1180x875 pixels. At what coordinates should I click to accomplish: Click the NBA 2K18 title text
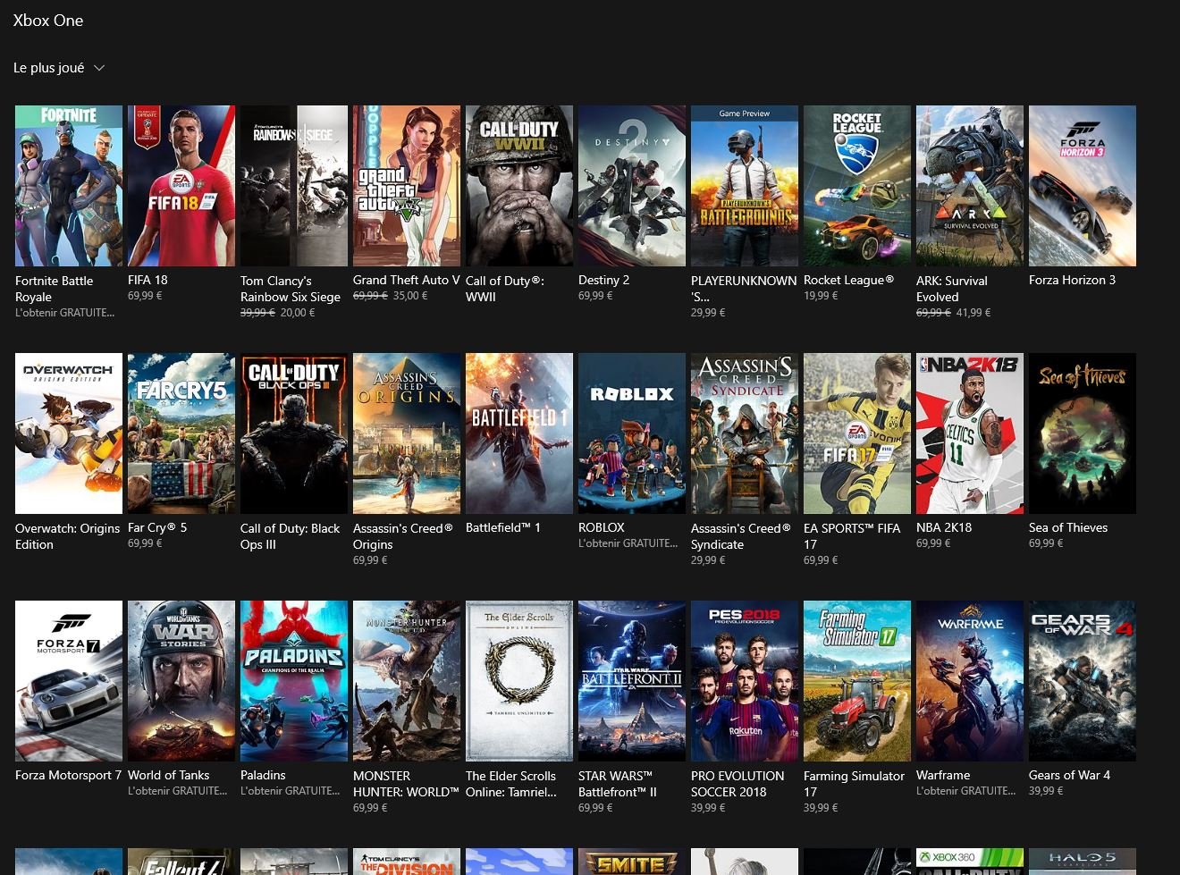[943, 527]
